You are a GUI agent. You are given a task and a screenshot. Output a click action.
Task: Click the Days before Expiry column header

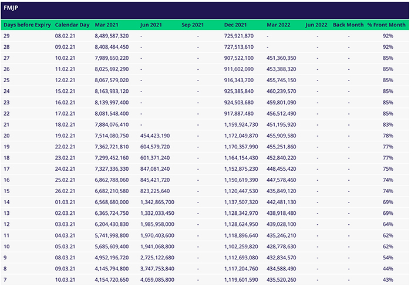[27, 25]
